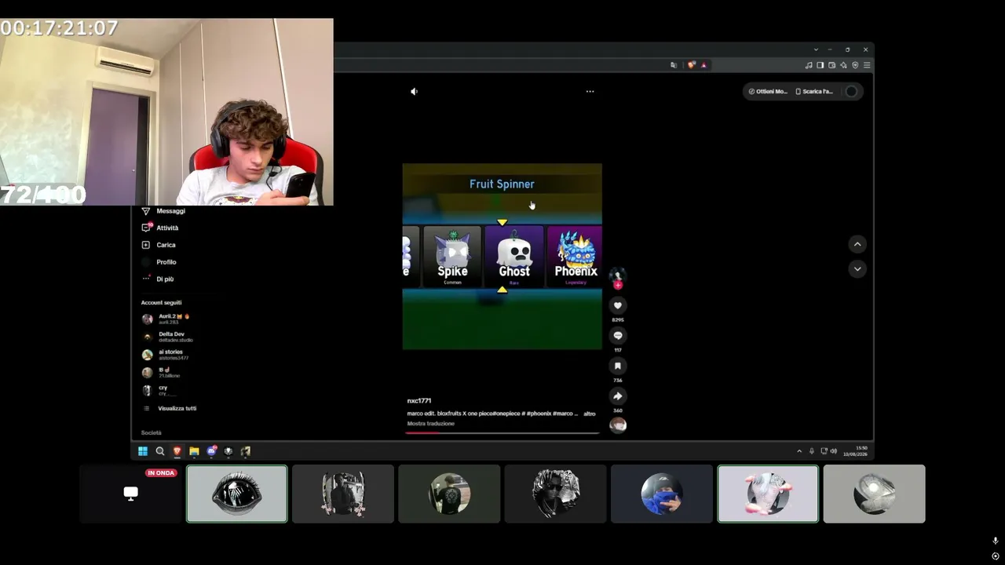
Task: Open the Windows Start menu
Action: 143,451
